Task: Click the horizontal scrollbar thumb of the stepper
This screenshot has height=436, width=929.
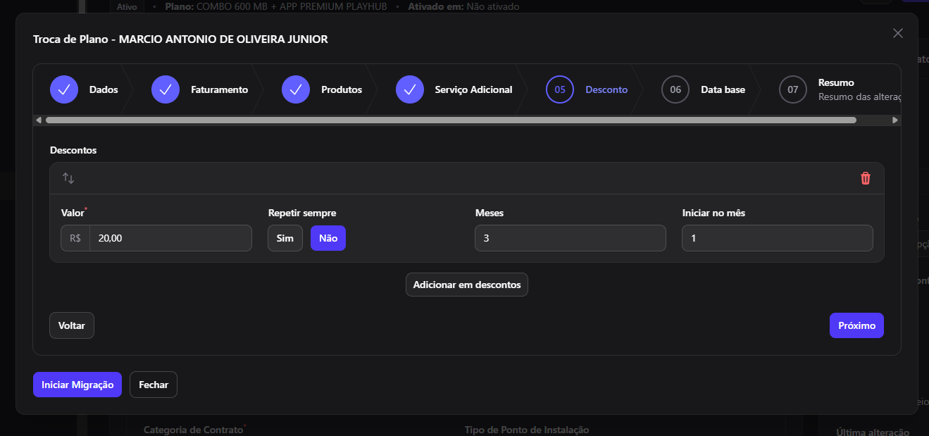Action: pos(451,120)
